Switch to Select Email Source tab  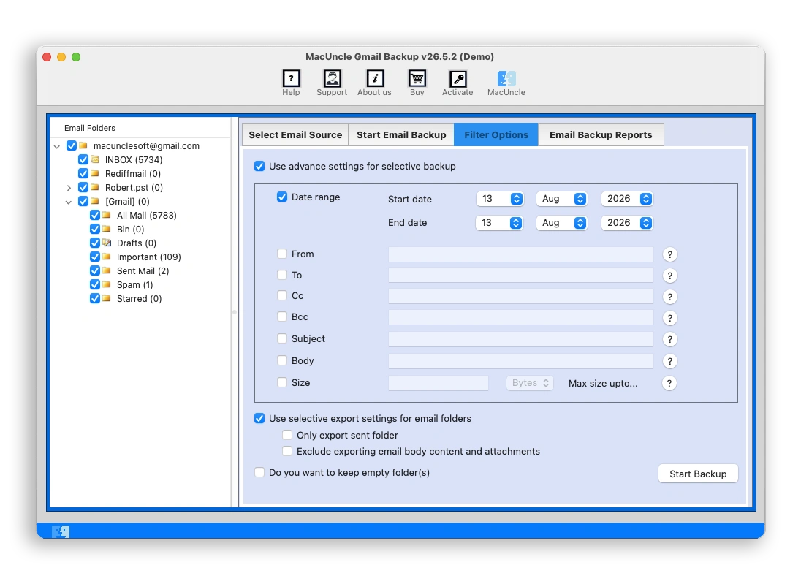[295, 135]
